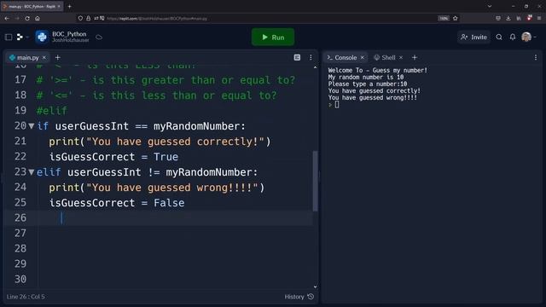Click console line 'You have guessed correctly!'
546x307 pixels.
[x=375, y=91]
